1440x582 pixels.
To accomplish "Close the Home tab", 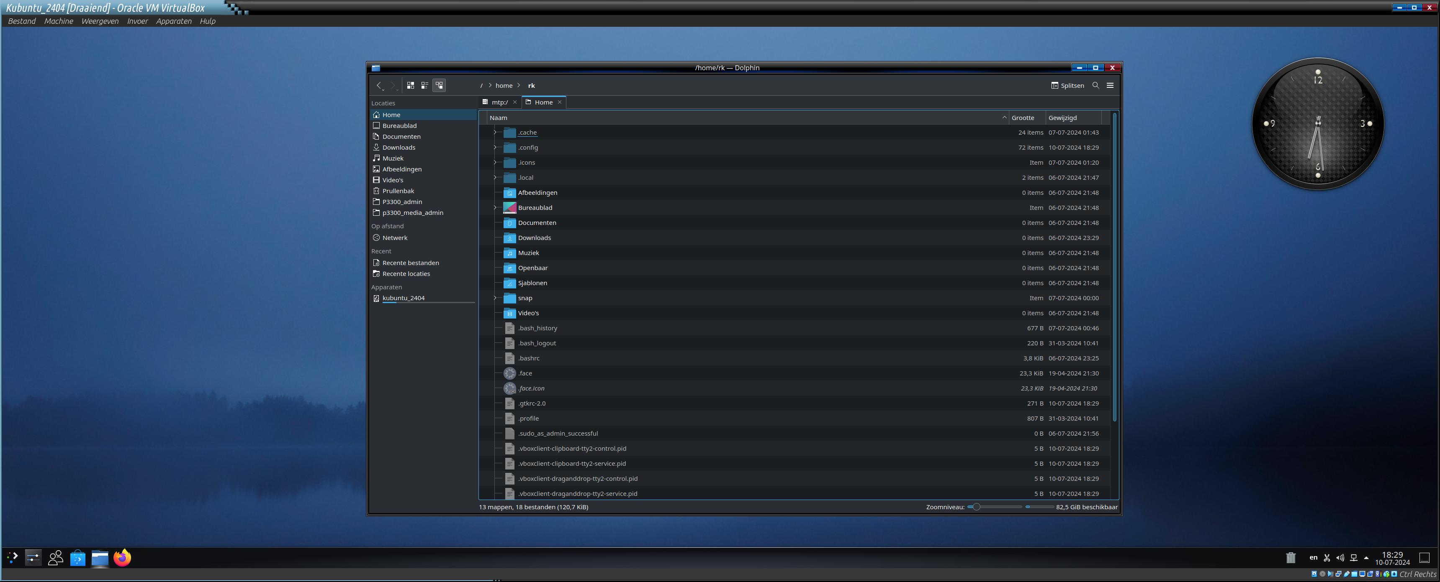I will (559, 102).
